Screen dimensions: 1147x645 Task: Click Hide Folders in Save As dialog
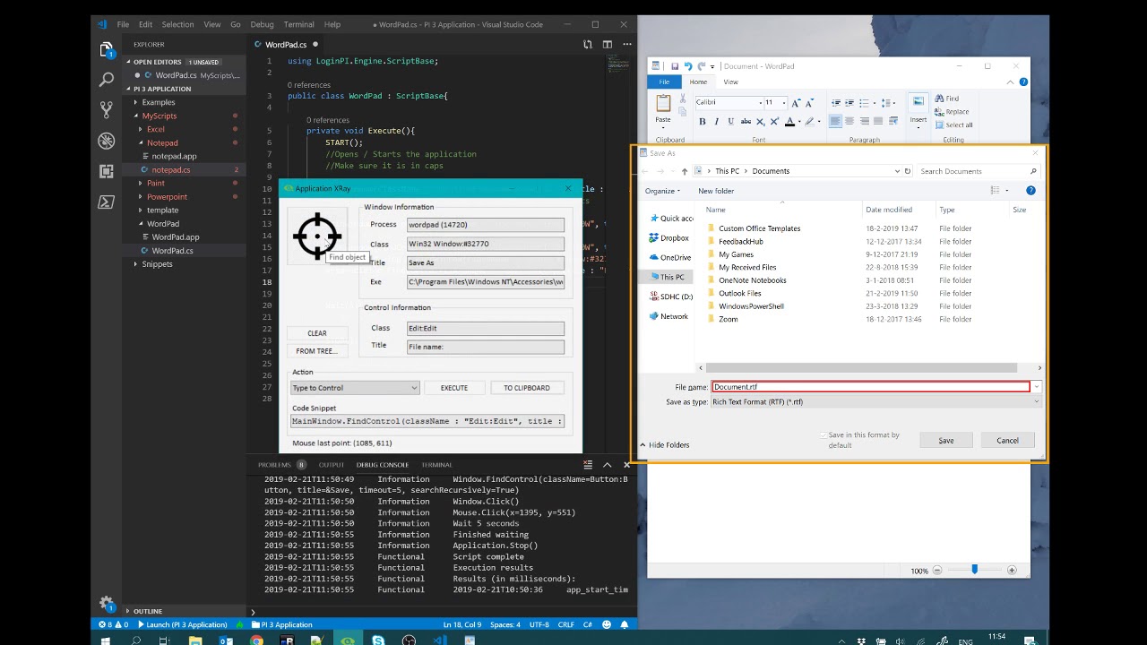coord(664,445)
